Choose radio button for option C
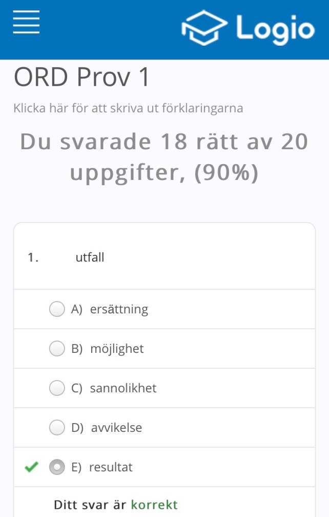 point(57,388)
